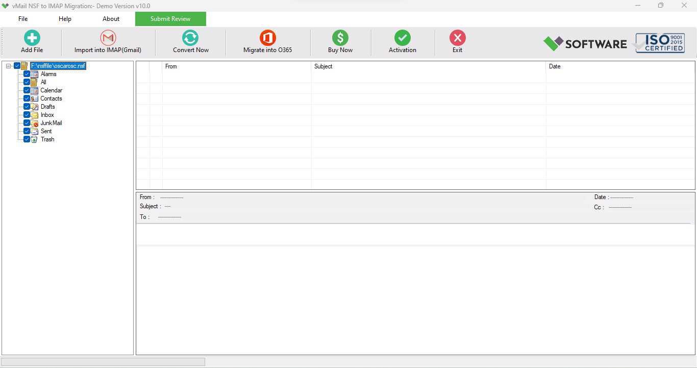Image resolution: width=697 pixels, height=368 pixels.
Task: Click the Buy Now dollar icon
Action: coord(340,38)
